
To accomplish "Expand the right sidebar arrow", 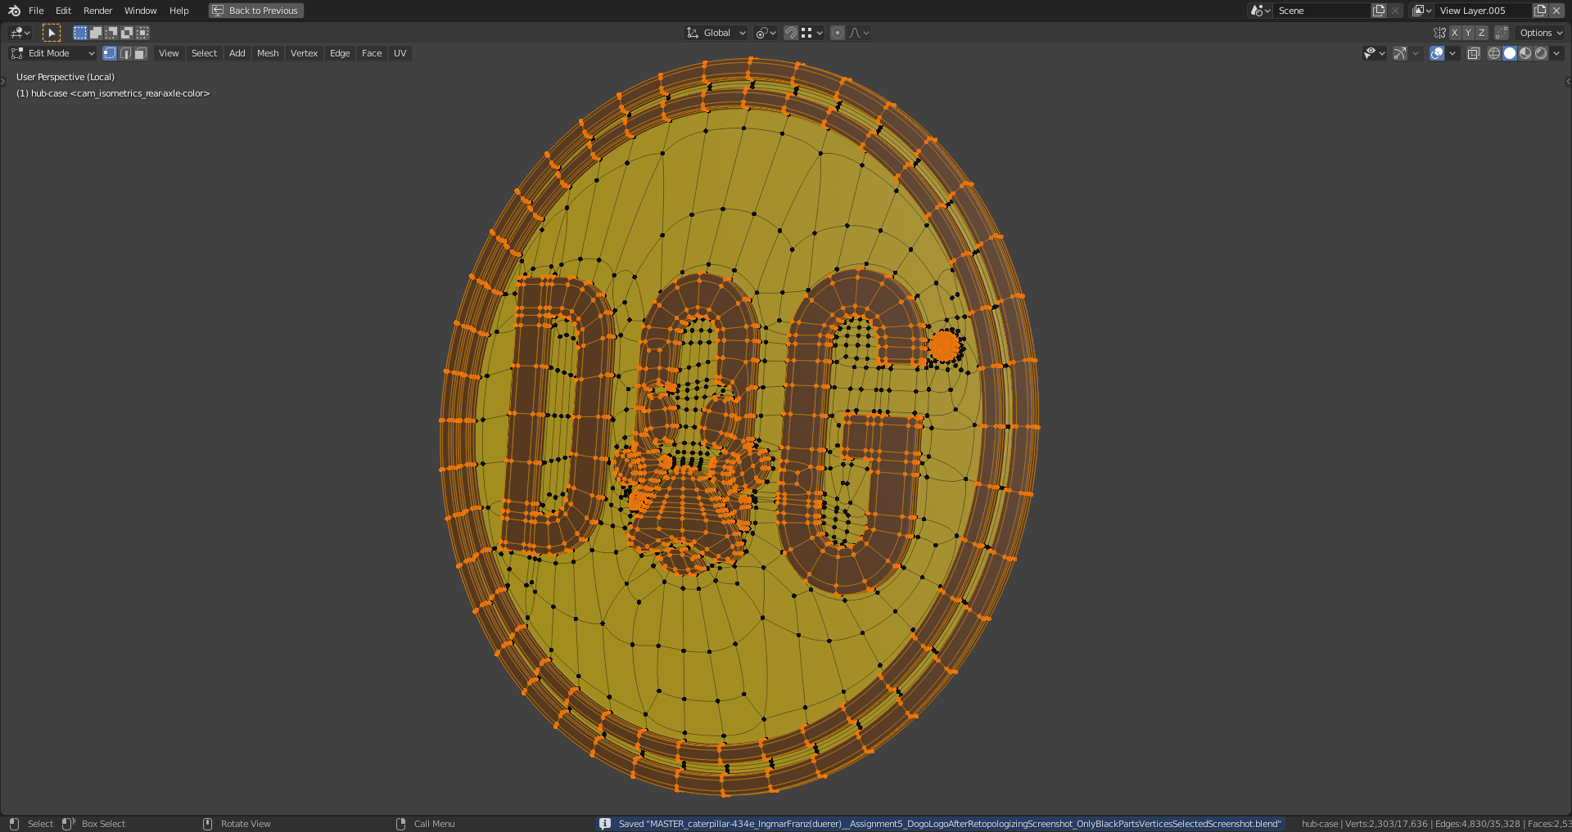I will [x=1568, y=81].
